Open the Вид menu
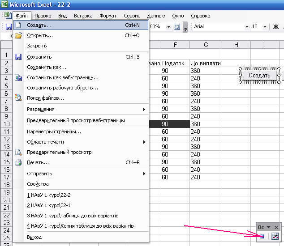This screenshot has width=284, height=246. pyautogui.click(x=62, y=16)
